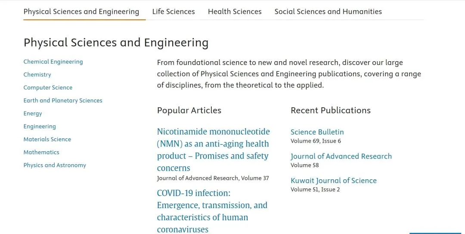View the Materials Science category

[47, 139]
